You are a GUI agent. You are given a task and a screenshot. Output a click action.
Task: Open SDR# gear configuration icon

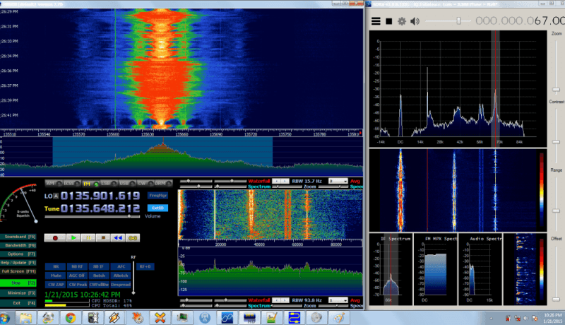[x=401, y=21]
